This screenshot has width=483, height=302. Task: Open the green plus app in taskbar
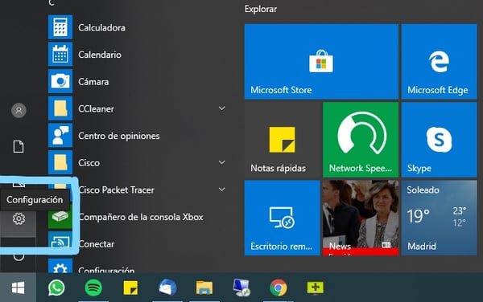point(315,288)
